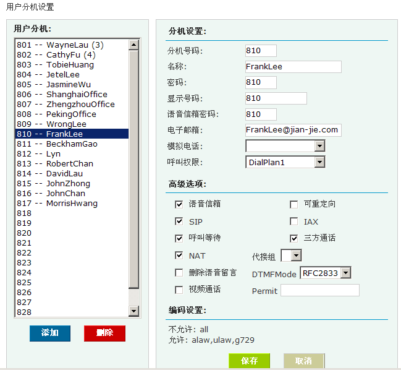Click the 电子邮箱 input field

[293, 130]
